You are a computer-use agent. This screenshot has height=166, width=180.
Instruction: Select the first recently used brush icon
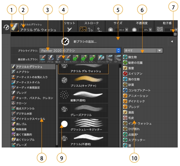(43, 58)
